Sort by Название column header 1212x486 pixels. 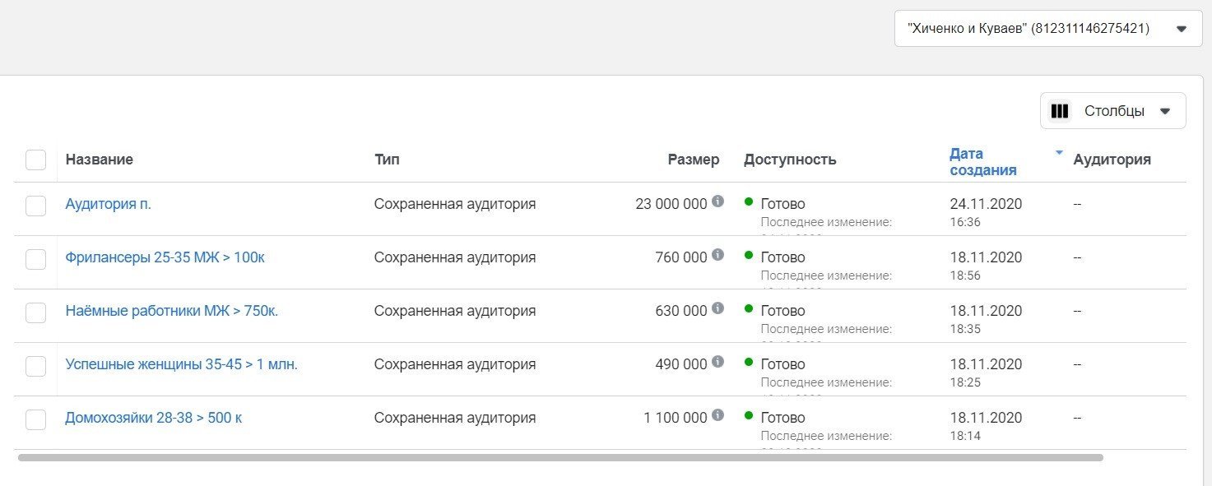click(100, 160)
